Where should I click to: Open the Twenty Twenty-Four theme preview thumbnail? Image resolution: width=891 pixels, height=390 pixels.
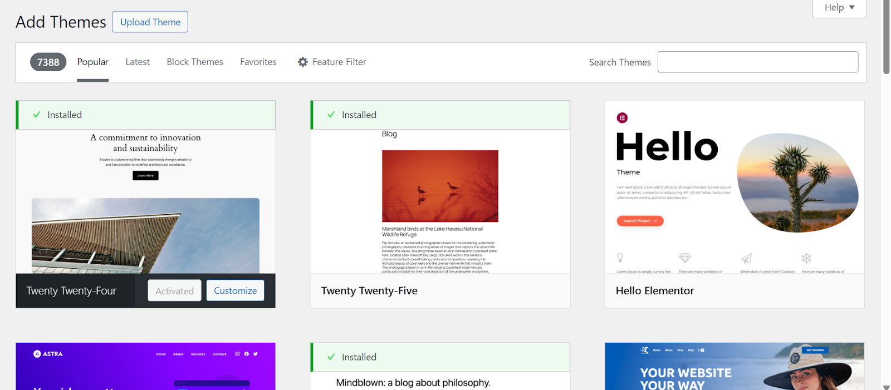146,201
